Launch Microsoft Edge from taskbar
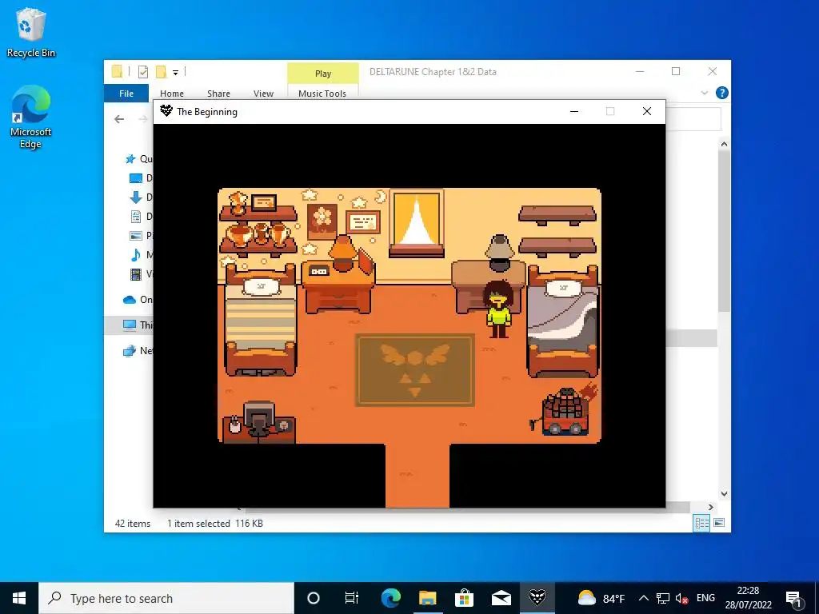This screenshot has width=819, height=614. 390,598
